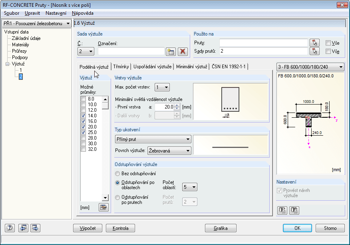Open the Počet oblastí dropdown
The image size is (350, 245).
[189, 187]
